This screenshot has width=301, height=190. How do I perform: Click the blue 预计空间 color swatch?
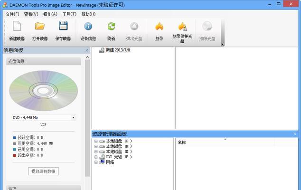(x=14, y=138)
